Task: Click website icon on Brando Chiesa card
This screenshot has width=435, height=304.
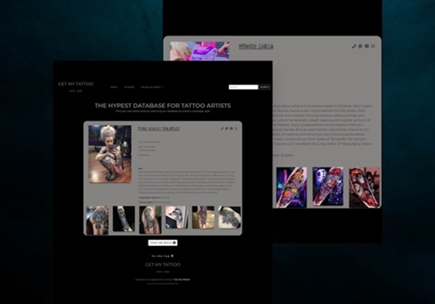Action: tap(360, 46)
